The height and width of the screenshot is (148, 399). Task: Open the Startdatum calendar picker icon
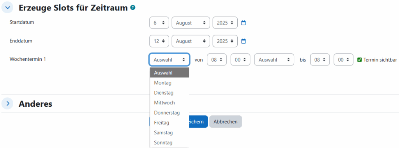pyautogui.click(x=244, y=23)
